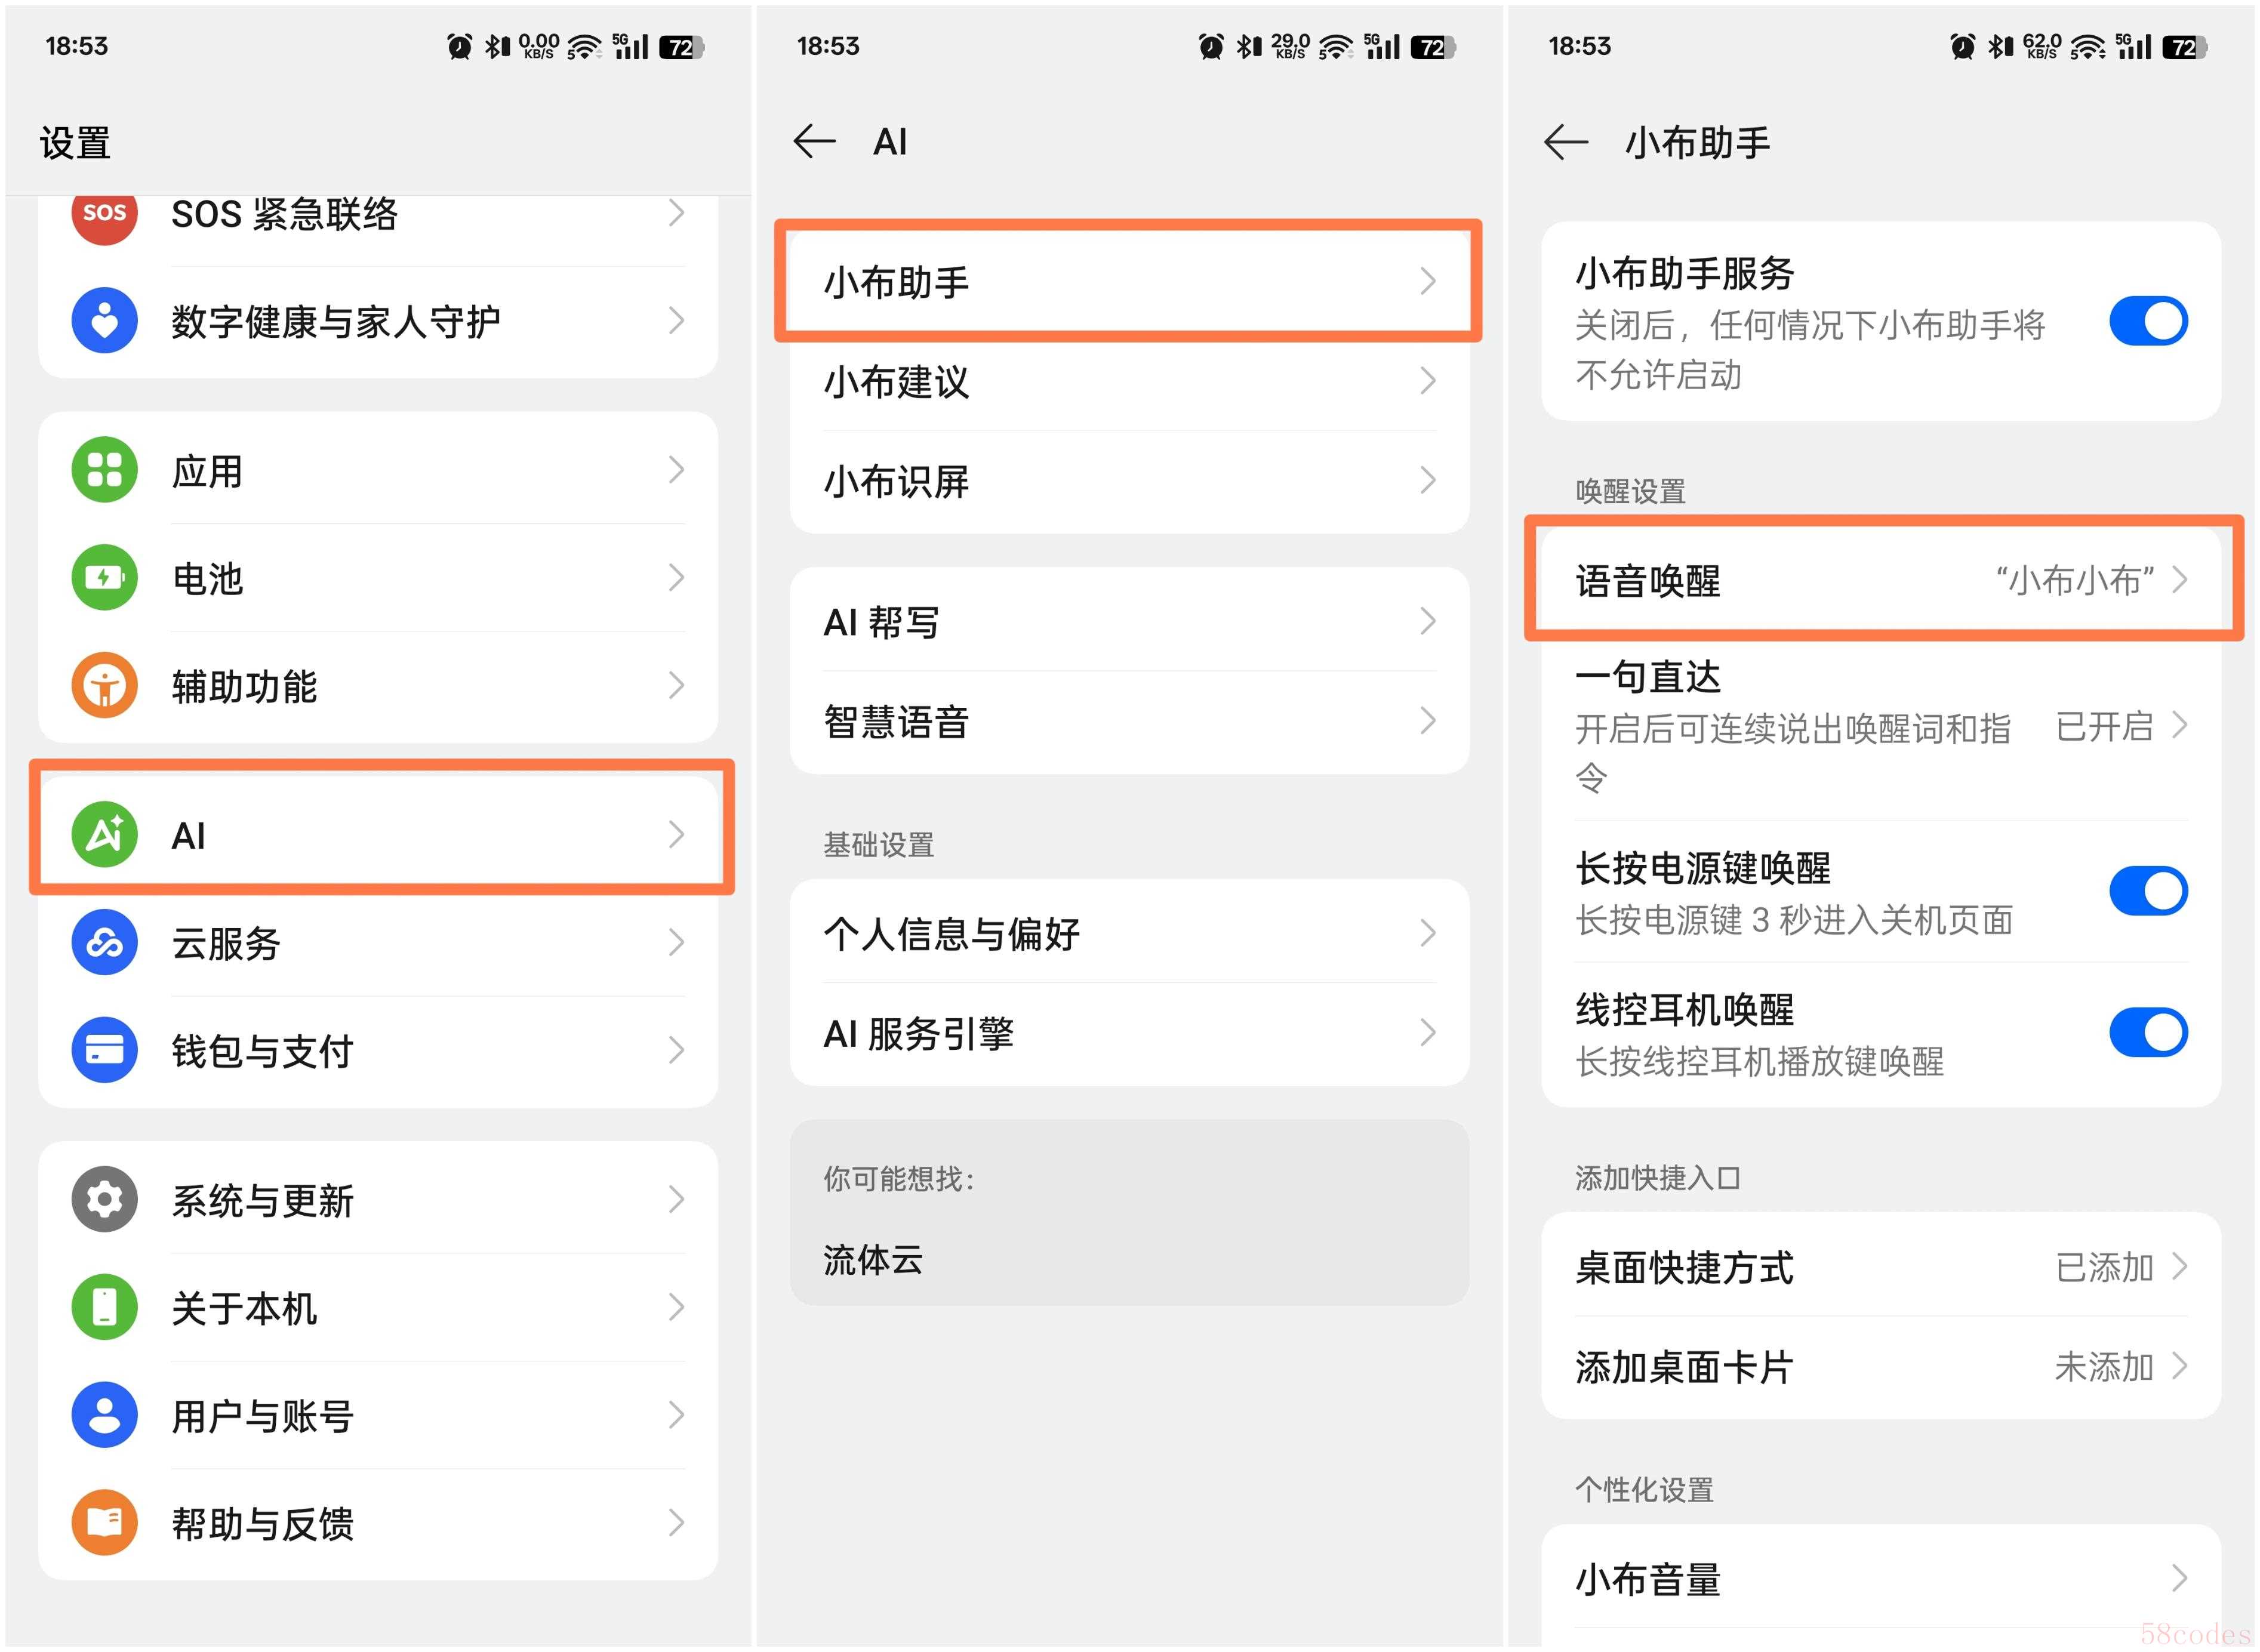Open 个人信息与偏好 settings entry
The width and height of the screenshot is (2260, 1652).
point(1129,934)
